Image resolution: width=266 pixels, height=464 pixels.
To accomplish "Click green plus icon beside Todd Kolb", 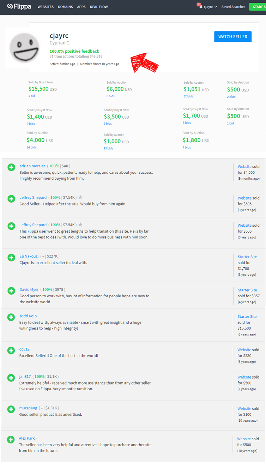I will click(x=11, y=317).
